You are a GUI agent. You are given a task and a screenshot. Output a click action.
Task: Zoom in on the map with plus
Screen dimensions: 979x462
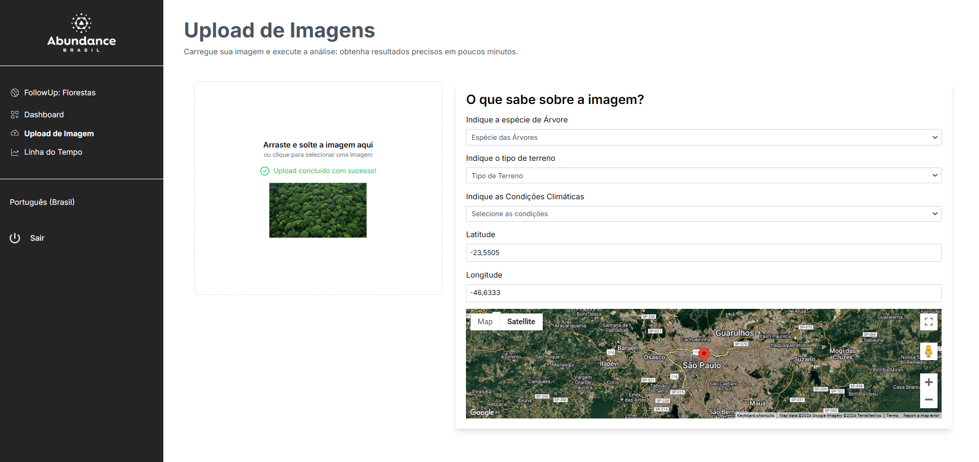(x=928, y=382)
